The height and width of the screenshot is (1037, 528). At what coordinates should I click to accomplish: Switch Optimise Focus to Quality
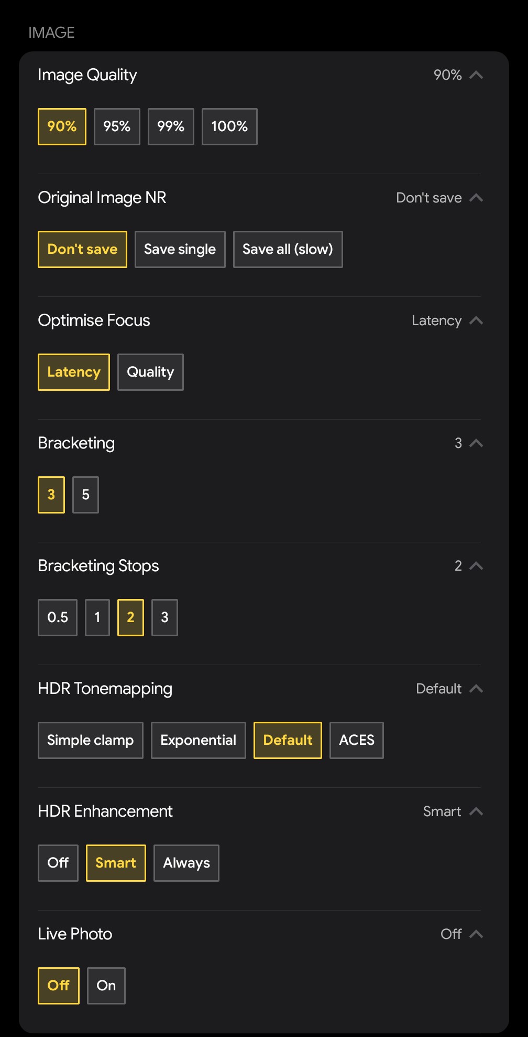150,372
